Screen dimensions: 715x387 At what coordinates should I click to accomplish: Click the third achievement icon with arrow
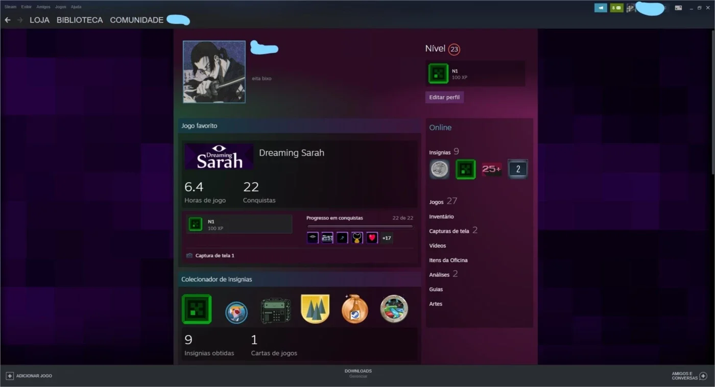(342, 238)
